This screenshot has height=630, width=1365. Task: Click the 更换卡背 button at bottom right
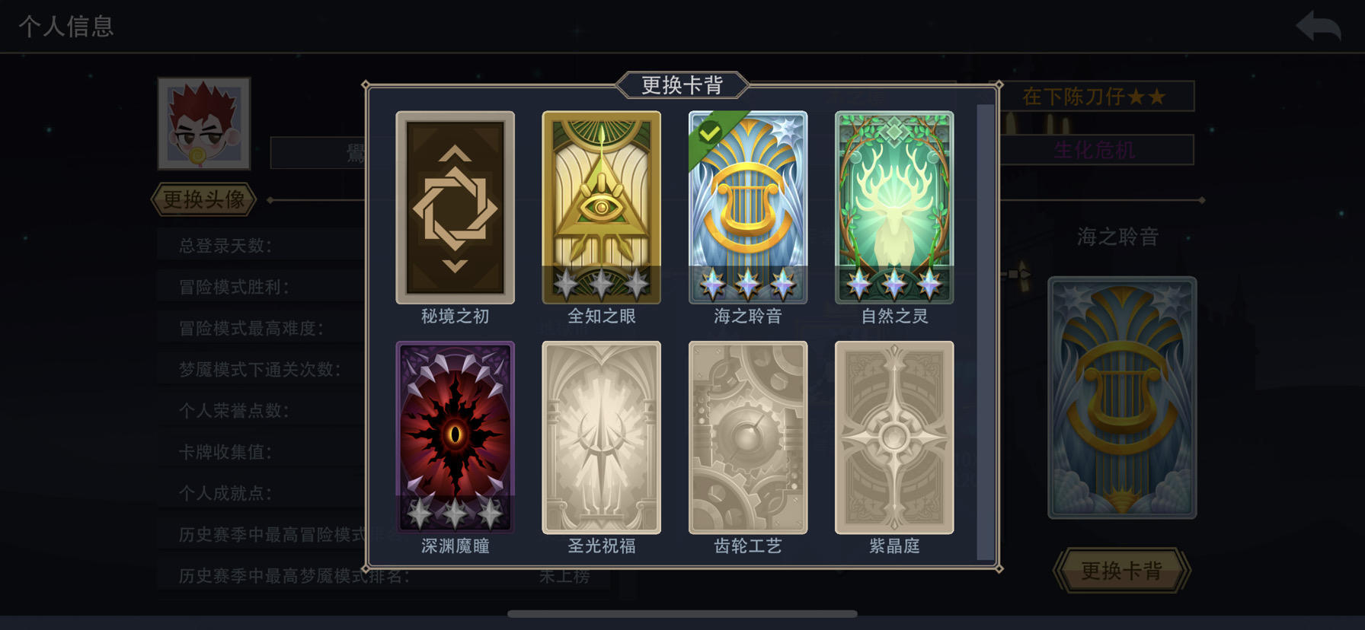tap(1121, 571)
